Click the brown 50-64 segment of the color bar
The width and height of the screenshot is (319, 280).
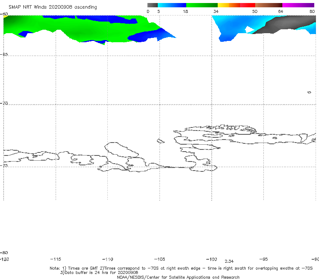(x=269, y=5)
